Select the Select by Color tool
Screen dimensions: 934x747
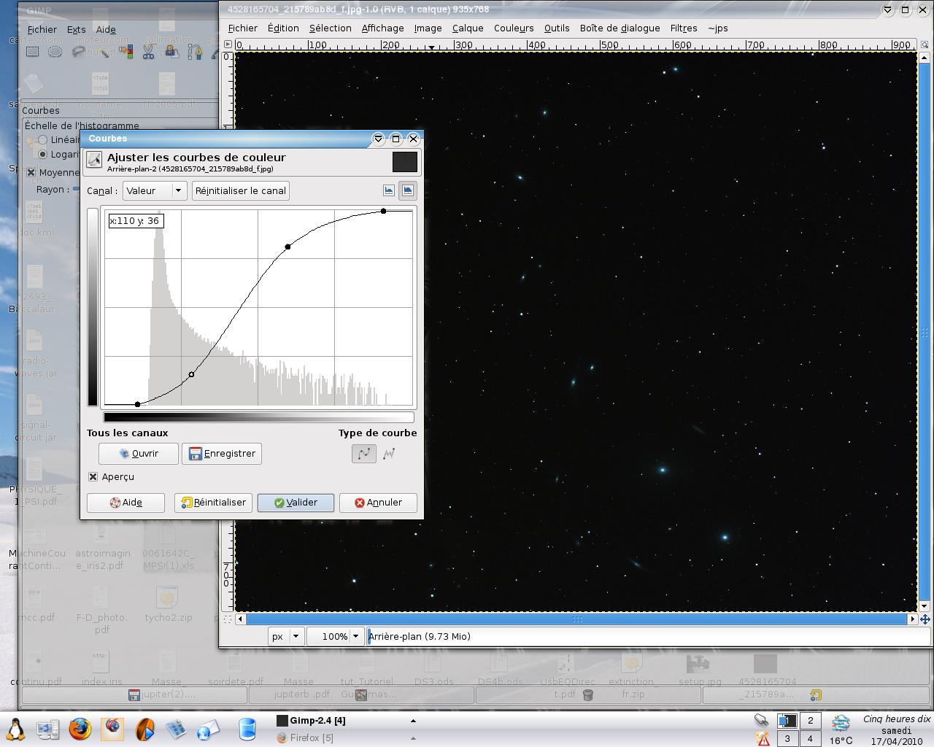pos(126,52)
